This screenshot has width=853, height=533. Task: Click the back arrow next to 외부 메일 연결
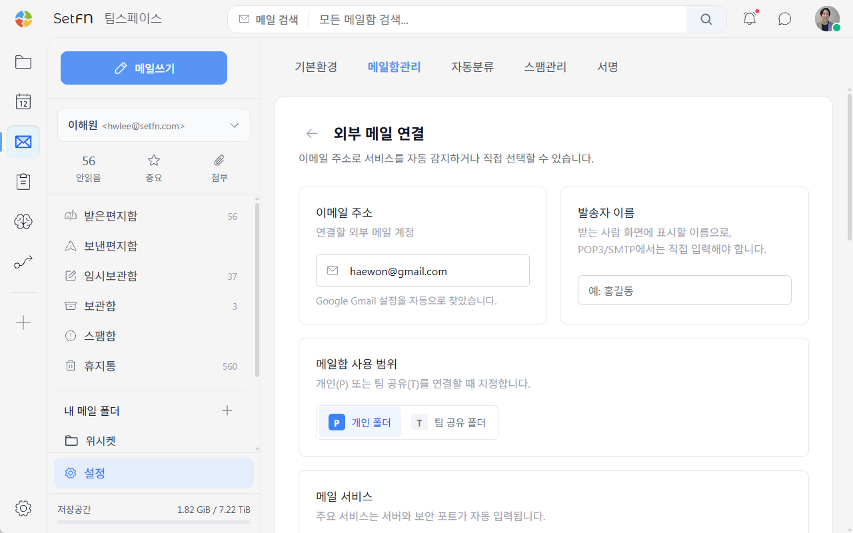tap(312, 133)
